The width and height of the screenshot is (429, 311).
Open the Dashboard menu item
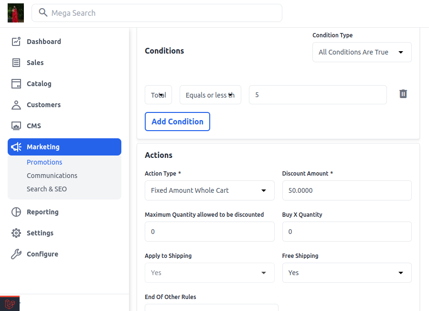coord(64,42)
